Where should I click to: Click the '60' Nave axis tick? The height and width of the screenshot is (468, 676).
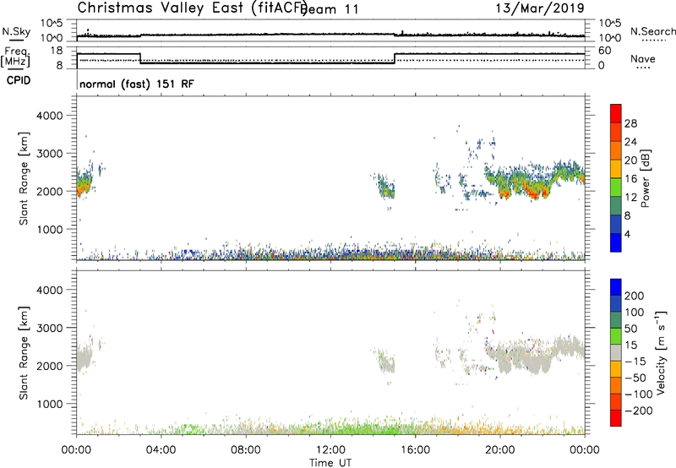[x=605, y=51]
